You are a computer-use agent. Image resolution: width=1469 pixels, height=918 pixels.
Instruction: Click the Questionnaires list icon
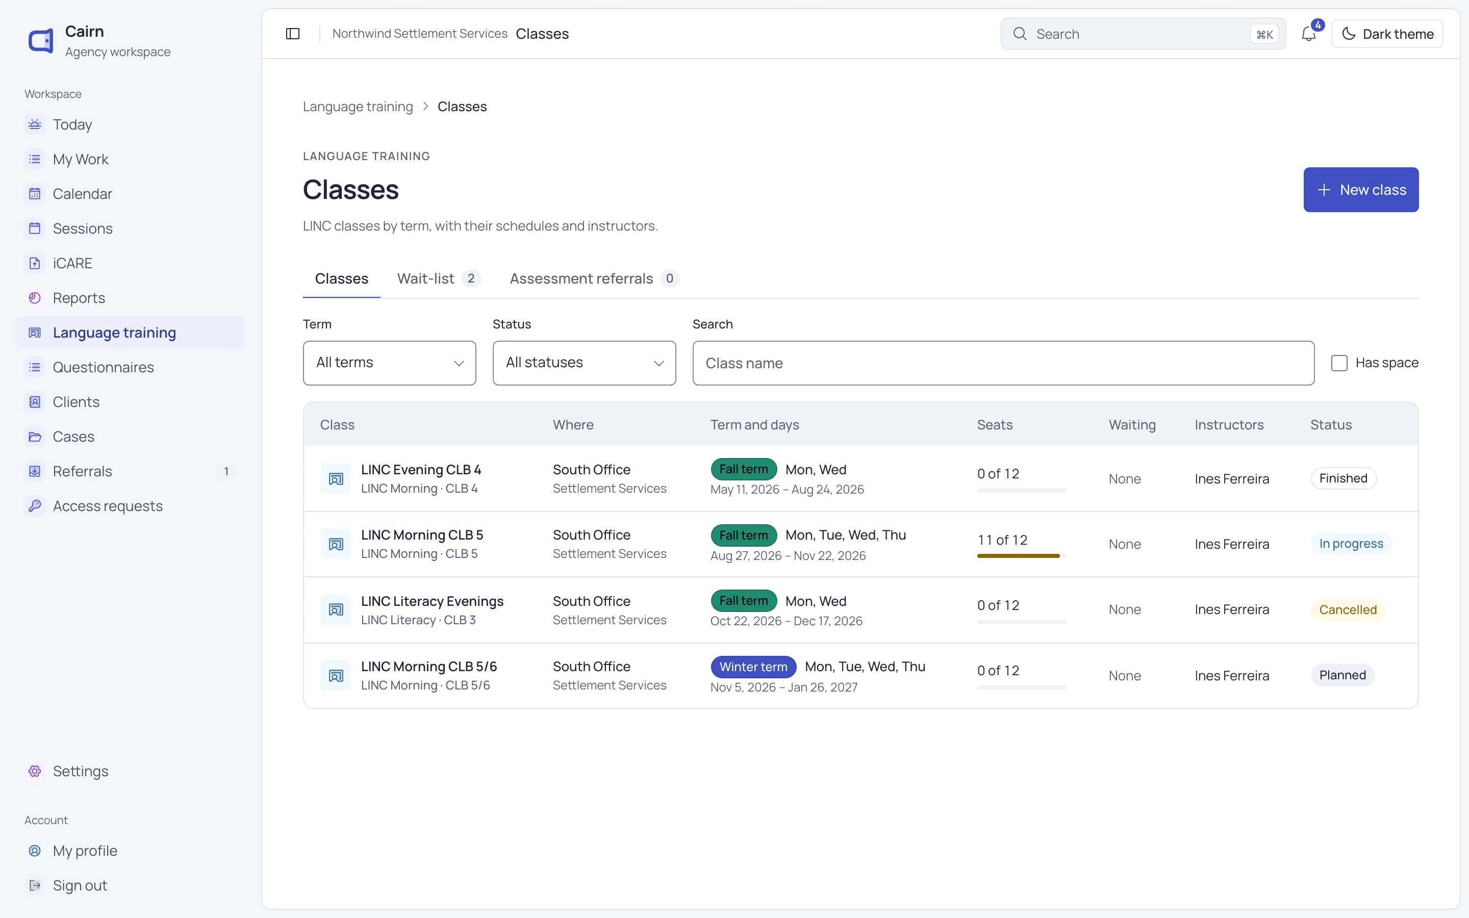coord(35,367)
